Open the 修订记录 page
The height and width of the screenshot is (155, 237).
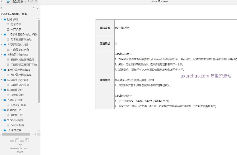[x=16, y=29]
